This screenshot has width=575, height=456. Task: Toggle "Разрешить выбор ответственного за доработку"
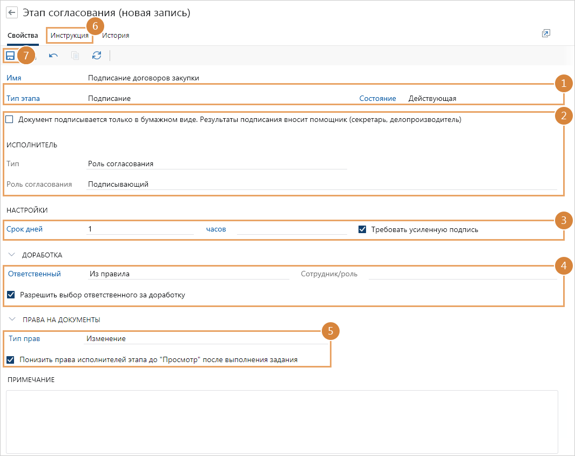pos(11,295)
